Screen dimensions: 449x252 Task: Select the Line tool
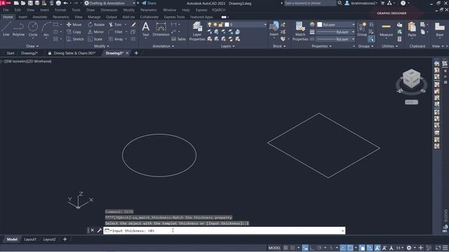click(x=6, y=29)
